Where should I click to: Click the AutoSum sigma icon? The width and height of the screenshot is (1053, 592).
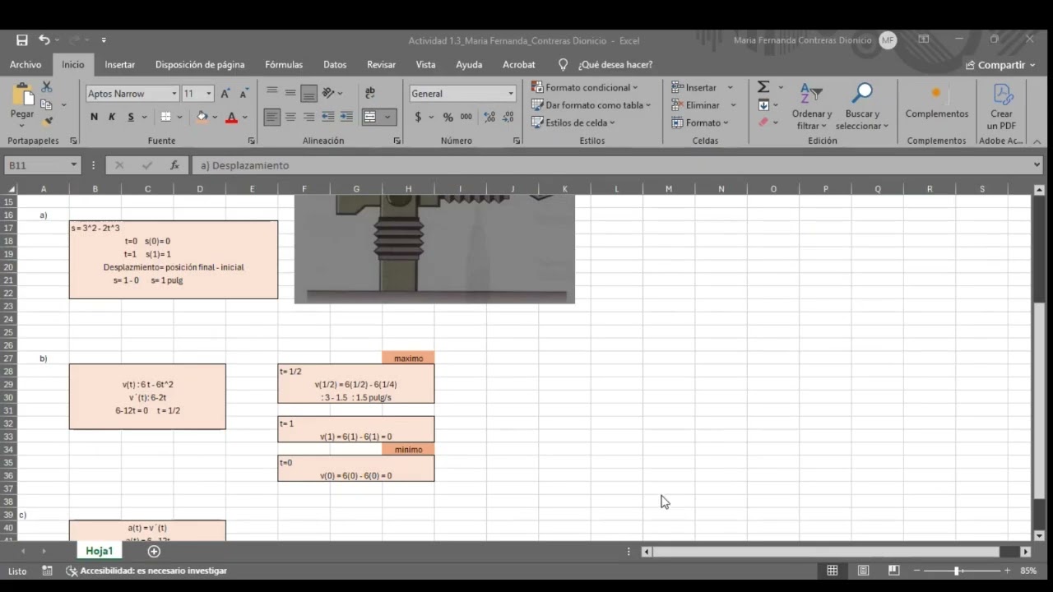click(763, 87)
